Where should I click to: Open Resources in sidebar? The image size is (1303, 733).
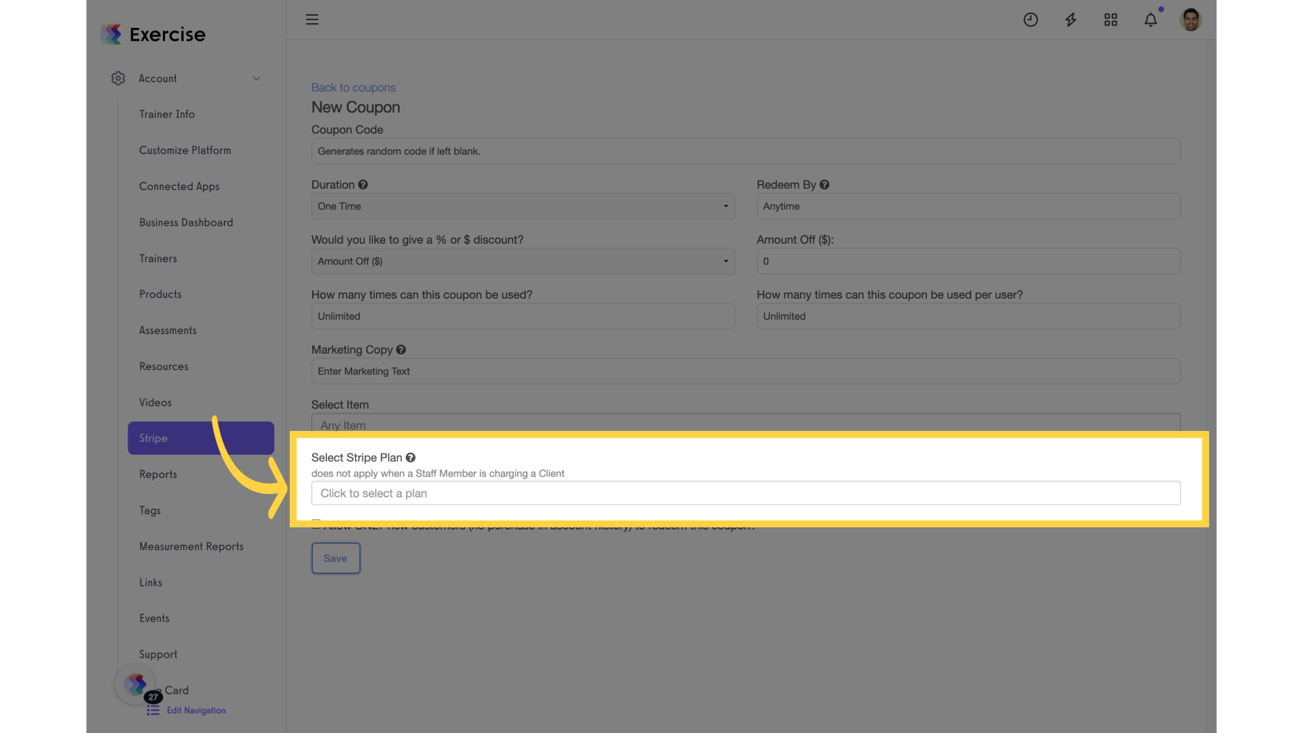click(x=164, y=366)
